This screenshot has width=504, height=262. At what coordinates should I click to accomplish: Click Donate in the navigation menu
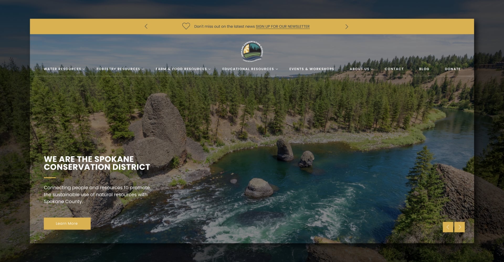(452, 69)
